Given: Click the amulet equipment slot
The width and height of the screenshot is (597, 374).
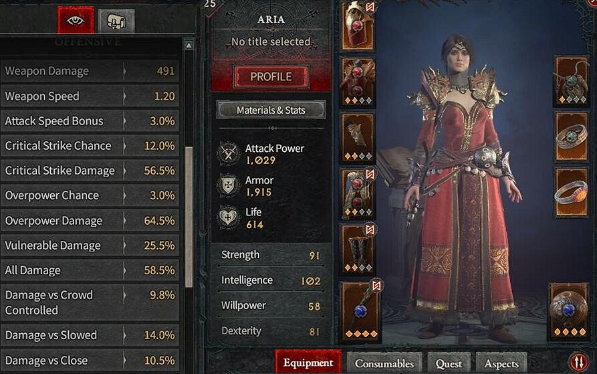Looking at the screenshot, I should [x=570, y=82].
